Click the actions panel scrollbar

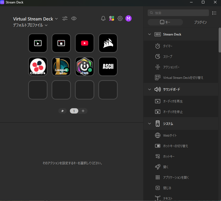click(220, 40)
